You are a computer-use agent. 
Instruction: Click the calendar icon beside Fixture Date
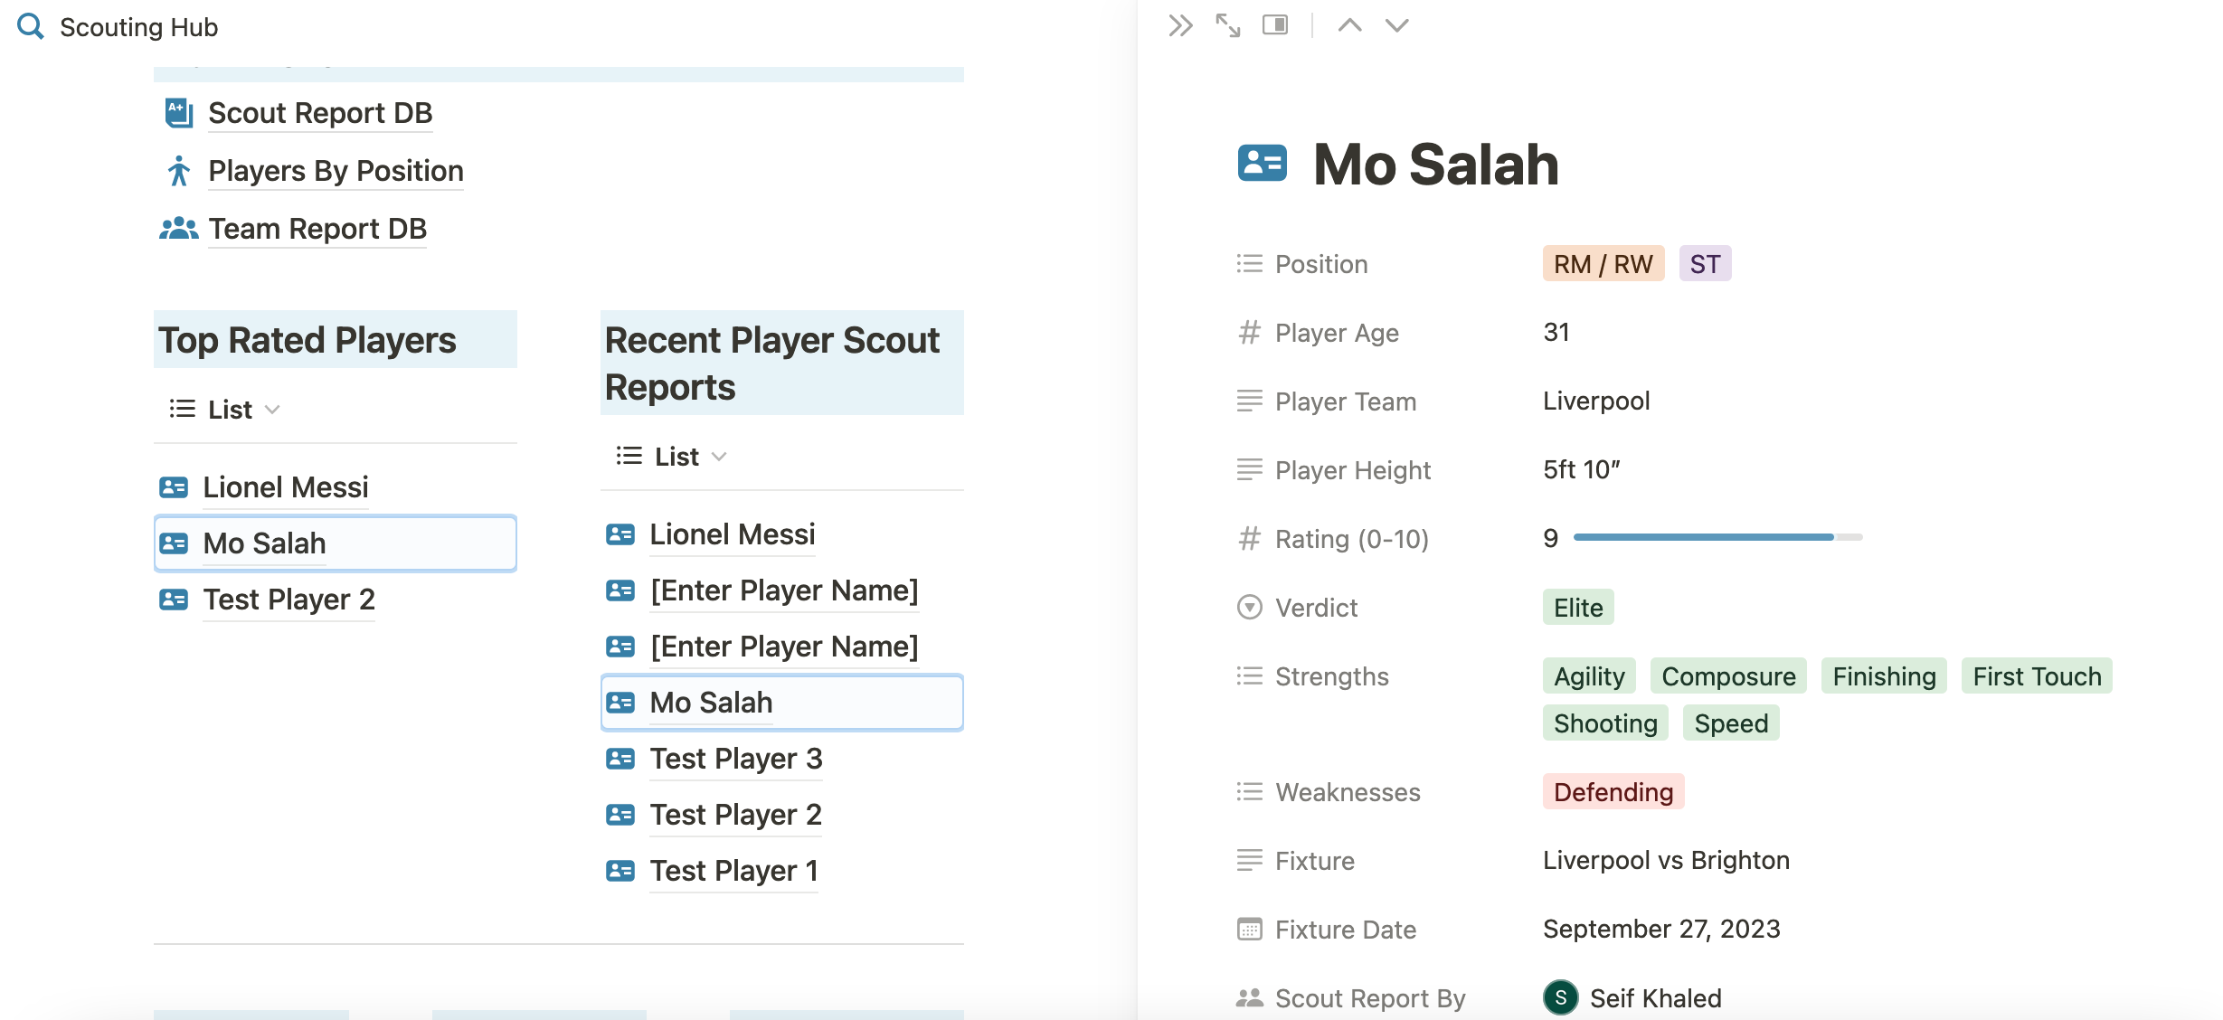coord(1249,929)
